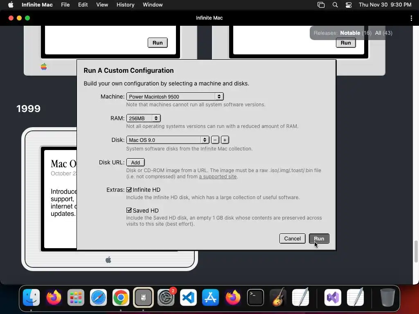The width and height of the screenshot is (419, 314).
Task: Open the last TextEdit icon beside Trash
Action: [355, 297]
